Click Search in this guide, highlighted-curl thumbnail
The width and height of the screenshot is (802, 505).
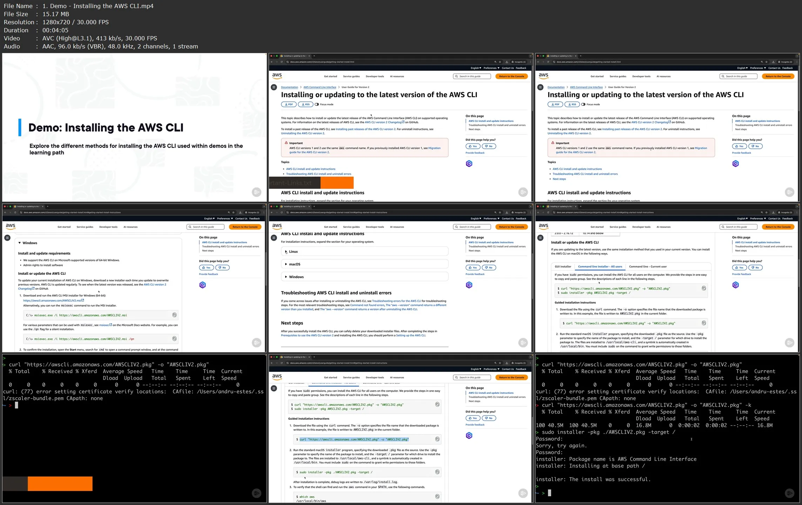(472, 377)
